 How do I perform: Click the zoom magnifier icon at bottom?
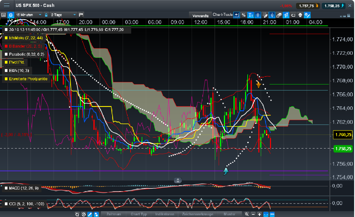point(247,214)
